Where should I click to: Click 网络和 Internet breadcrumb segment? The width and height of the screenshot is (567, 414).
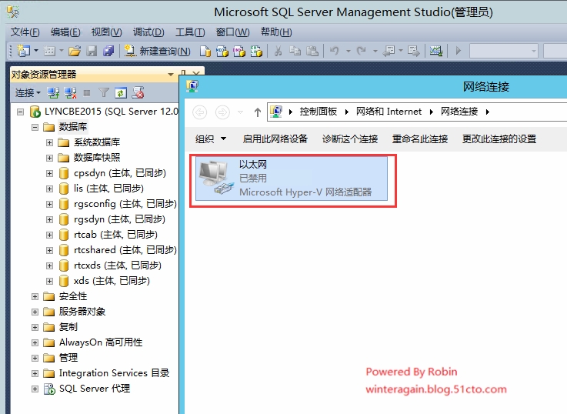[389, 112]
